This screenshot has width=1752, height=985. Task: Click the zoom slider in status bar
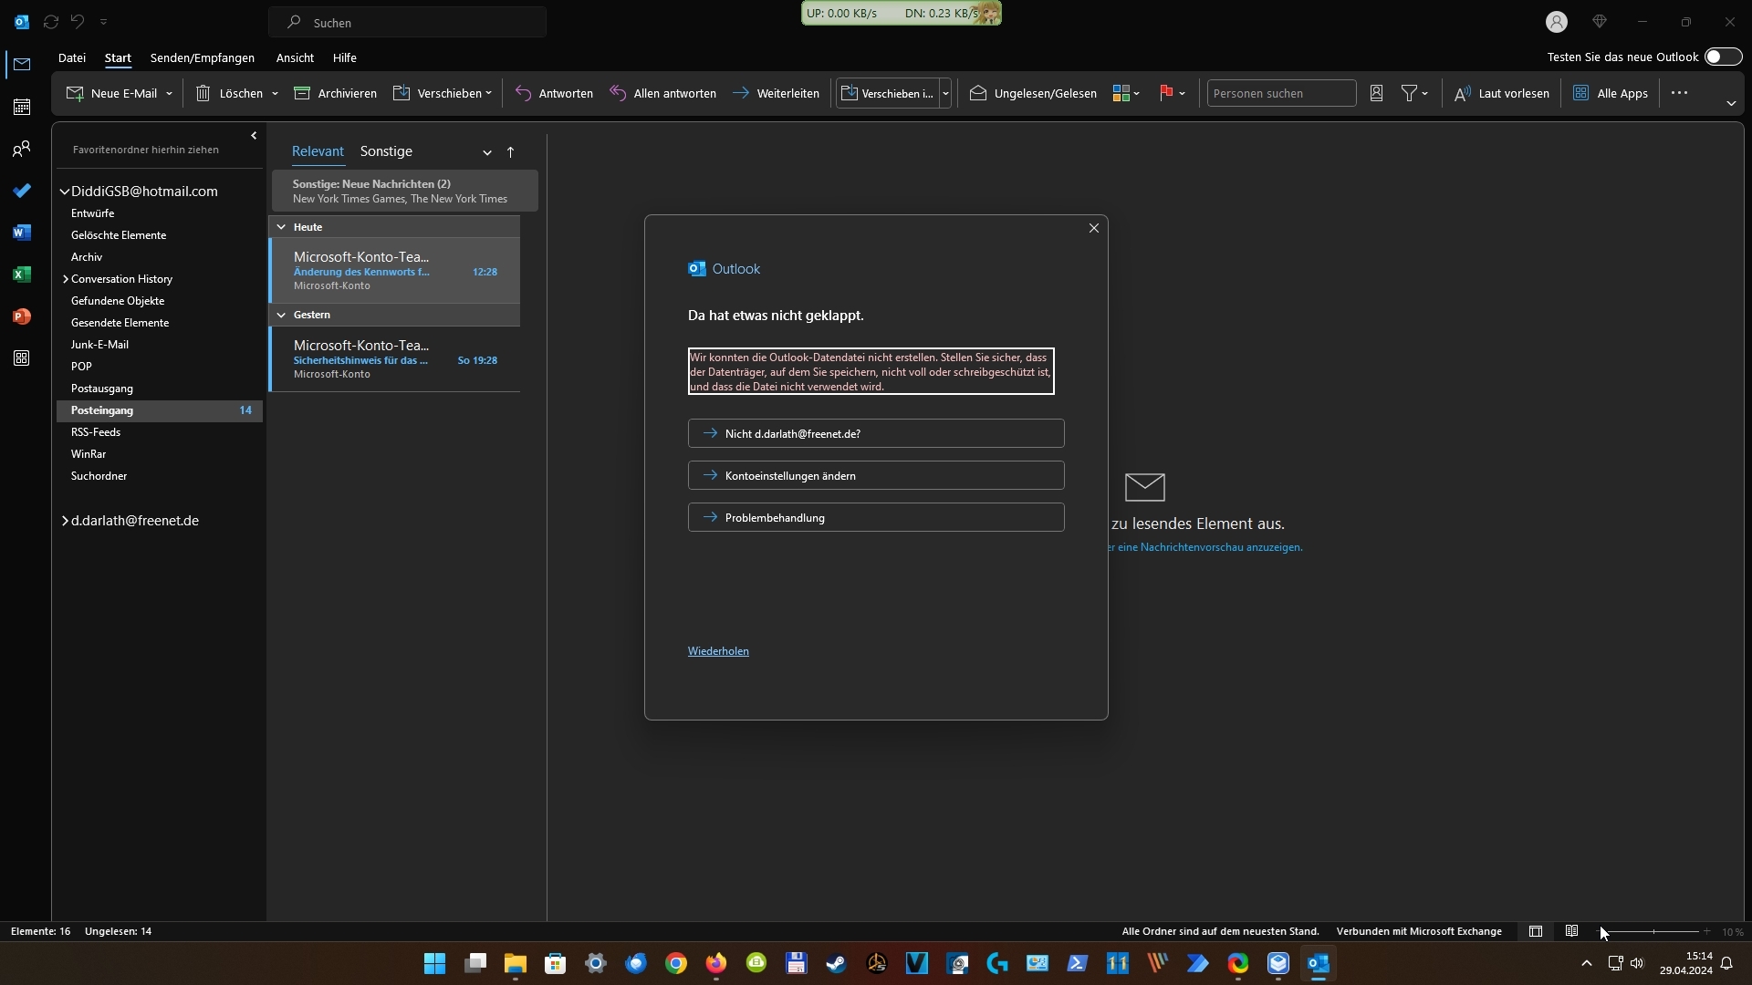pyautogui.click(x=1653, y=931)
